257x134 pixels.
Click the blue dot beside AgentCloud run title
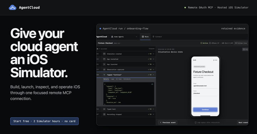tap(100, 29)
